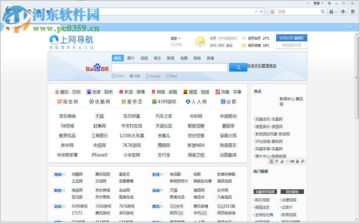Click the 谷歌 icon
This screenshot has width=360, height=223.
pyautogui.click(x=223, y=102)
